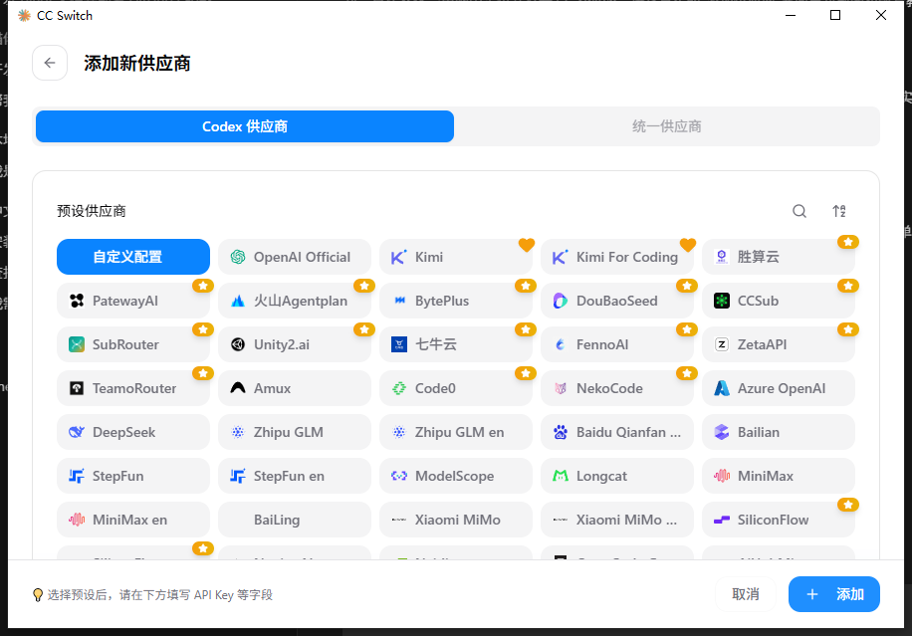Viewport: 912px width, 636px height.
Task: Pick the CCSub preset
Action: coord(779,301)
